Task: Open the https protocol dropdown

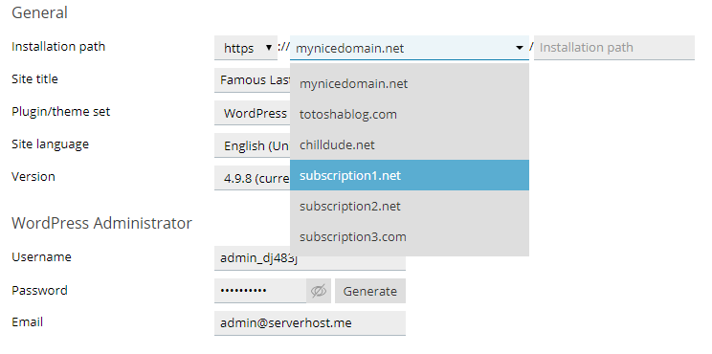Action: click(246, 48)
